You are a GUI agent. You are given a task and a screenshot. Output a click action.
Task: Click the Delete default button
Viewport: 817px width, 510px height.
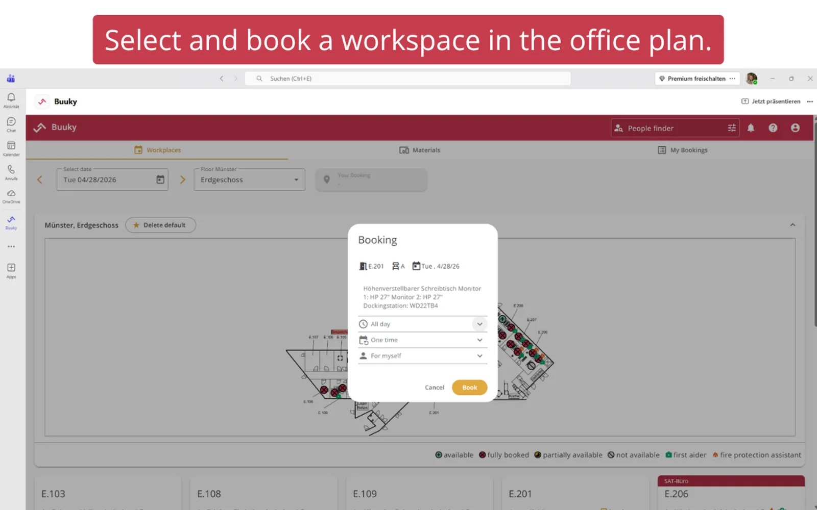160,225
